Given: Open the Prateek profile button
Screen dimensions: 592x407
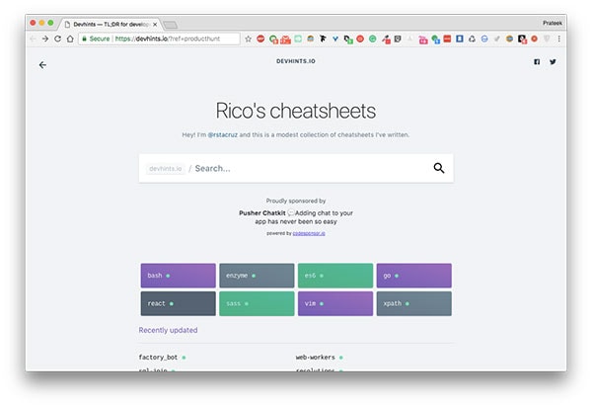Looking at the screenshot, I should (x=553, y=23).
